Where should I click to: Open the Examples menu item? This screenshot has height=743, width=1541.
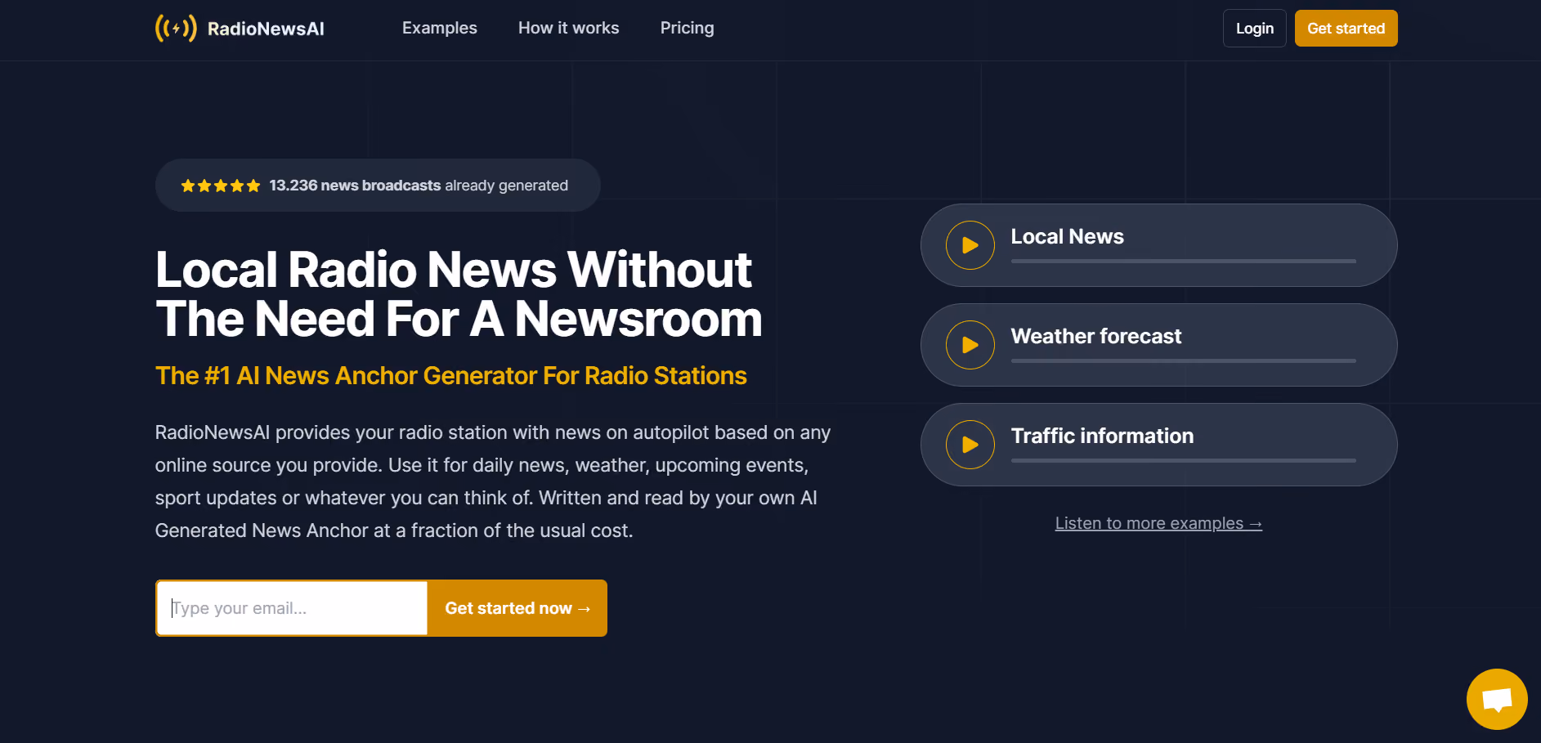click(x=440, y=28)
